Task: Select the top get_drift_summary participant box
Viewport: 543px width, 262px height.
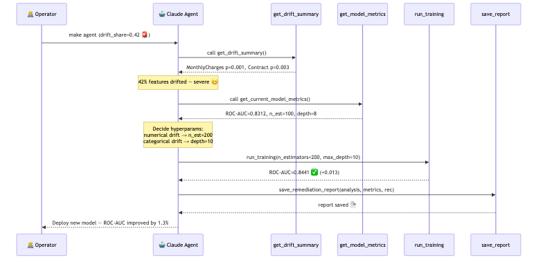Action: tap(296, 14)
